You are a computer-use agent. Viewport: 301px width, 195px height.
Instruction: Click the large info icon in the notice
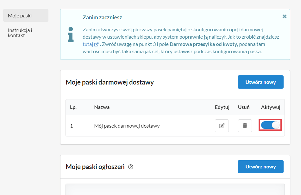pyautogui.click(x=70, y=34)
